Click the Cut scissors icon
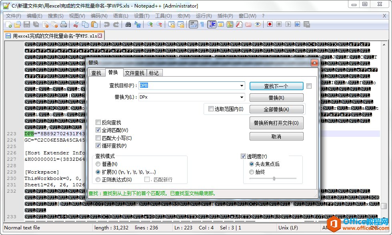392x235 pixels. (x=76, y=24)
